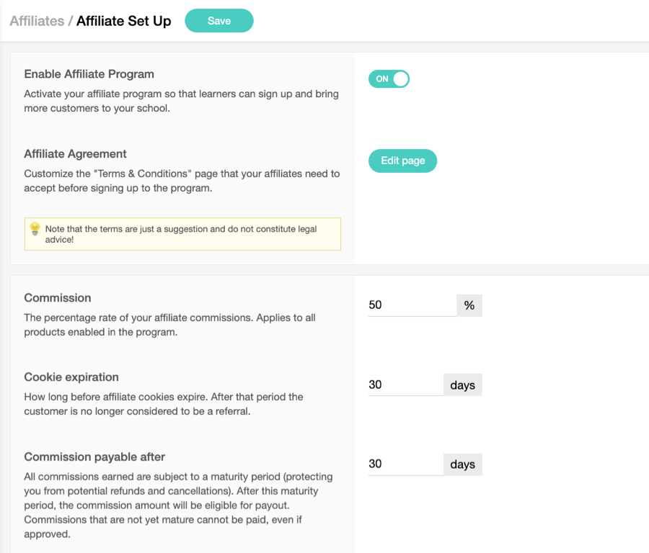Click the Commission section heading

58,298
